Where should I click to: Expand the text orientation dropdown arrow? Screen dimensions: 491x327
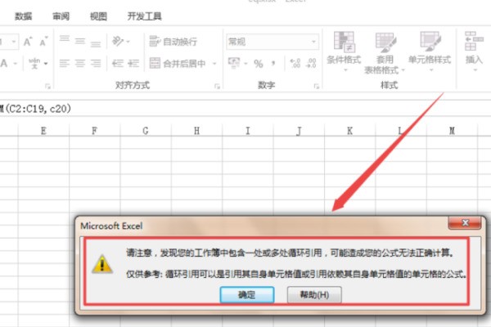(x=128, y=42)
